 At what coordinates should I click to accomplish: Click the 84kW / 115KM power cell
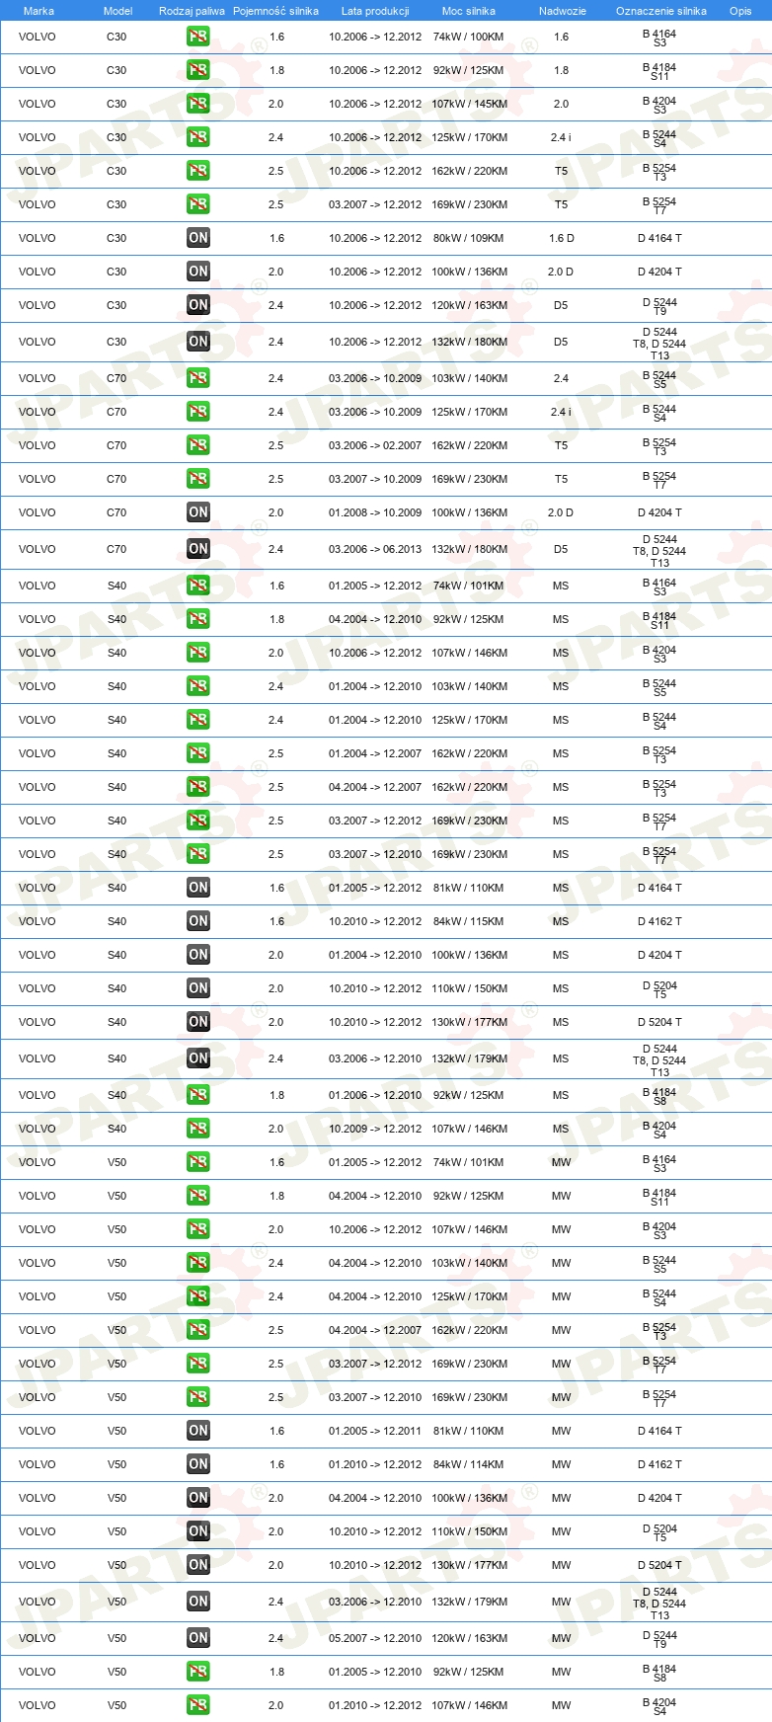[469, 921]
